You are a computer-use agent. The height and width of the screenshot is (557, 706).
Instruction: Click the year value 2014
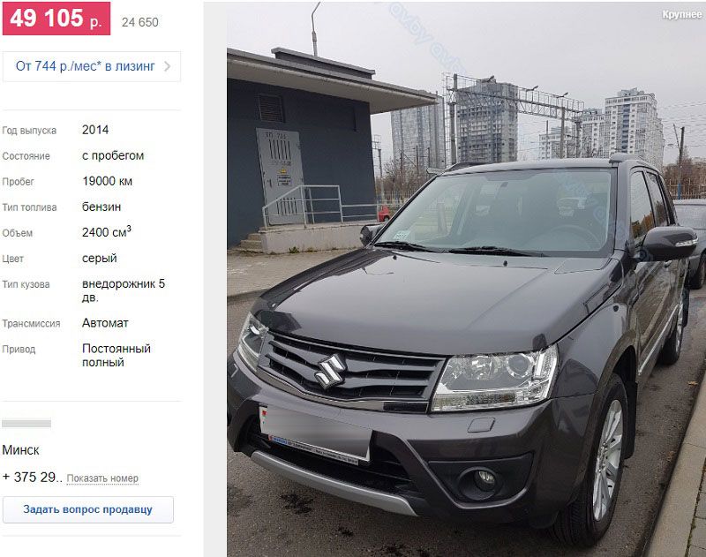point(95,130)
